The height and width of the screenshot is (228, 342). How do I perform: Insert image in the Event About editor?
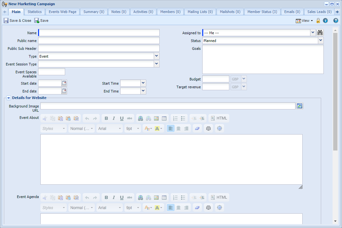(x=156, y=118)
